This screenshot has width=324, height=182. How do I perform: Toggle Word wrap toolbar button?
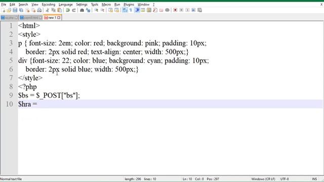coord(125,10)
